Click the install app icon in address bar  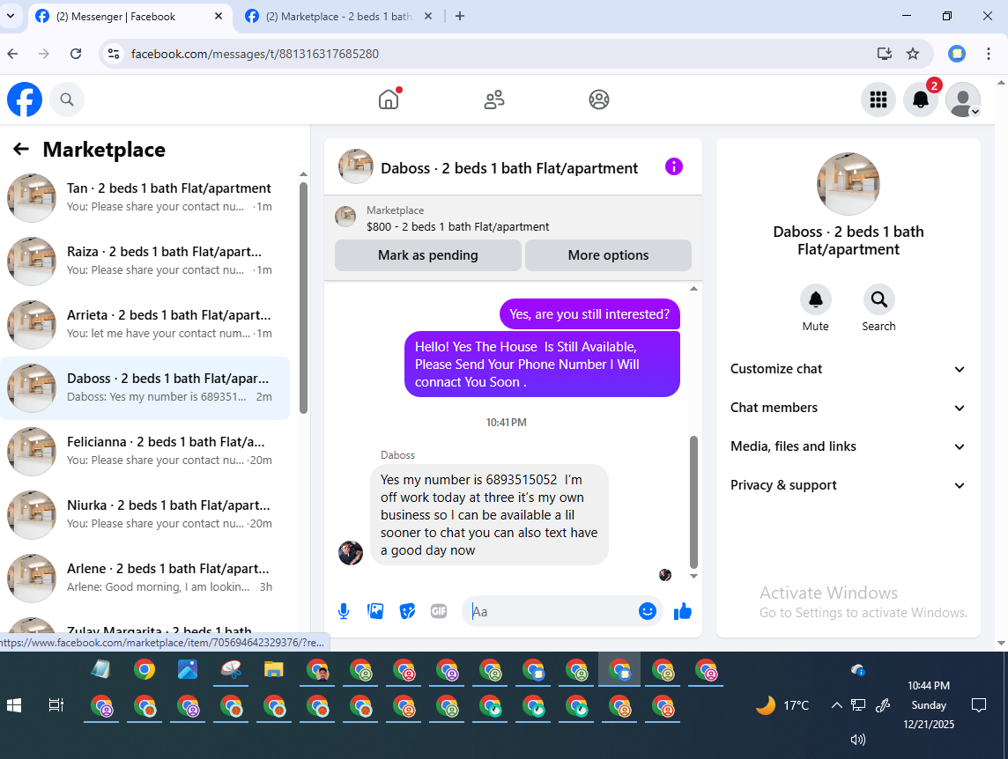tap(885, 54)
